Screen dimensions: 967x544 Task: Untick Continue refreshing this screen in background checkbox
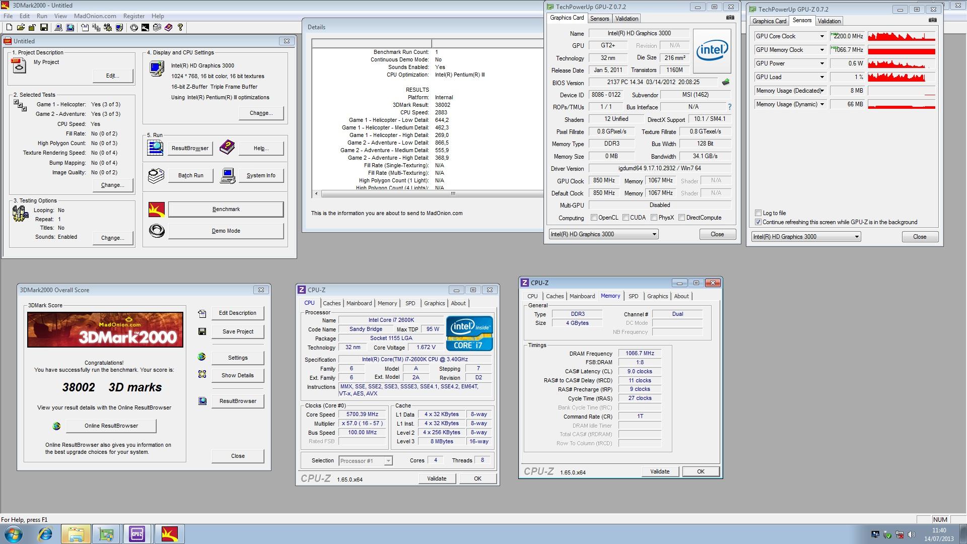(758, 222)
